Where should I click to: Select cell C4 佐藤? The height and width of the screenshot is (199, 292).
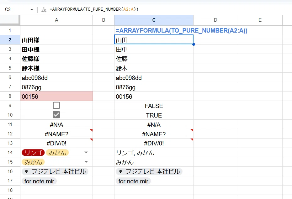154,59
